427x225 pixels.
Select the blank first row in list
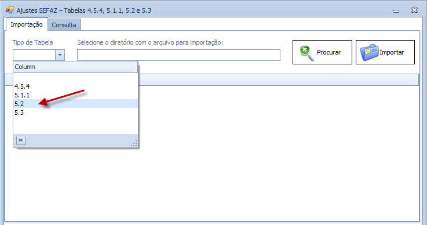pos(75,78)
